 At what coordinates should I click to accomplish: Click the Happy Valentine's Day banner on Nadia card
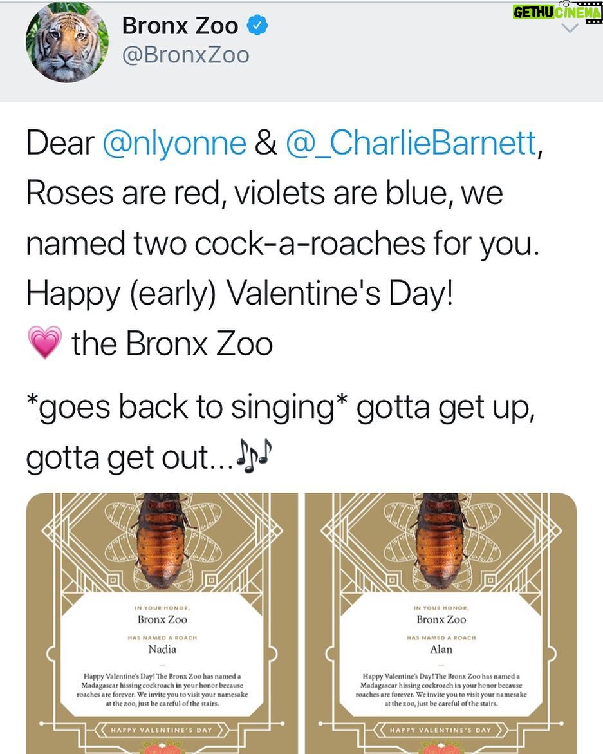(x=162, y=730)
